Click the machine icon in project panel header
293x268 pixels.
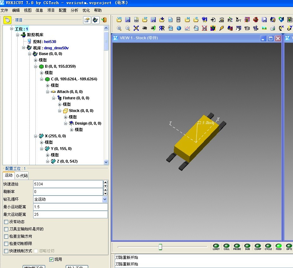(95, 20)
